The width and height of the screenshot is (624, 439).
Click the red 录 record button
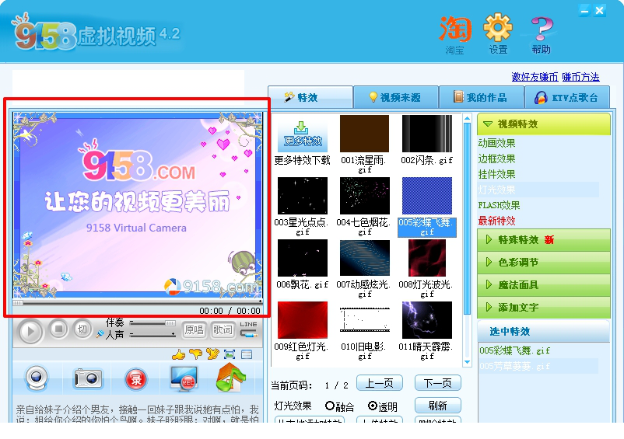click(x=136, y=379)
